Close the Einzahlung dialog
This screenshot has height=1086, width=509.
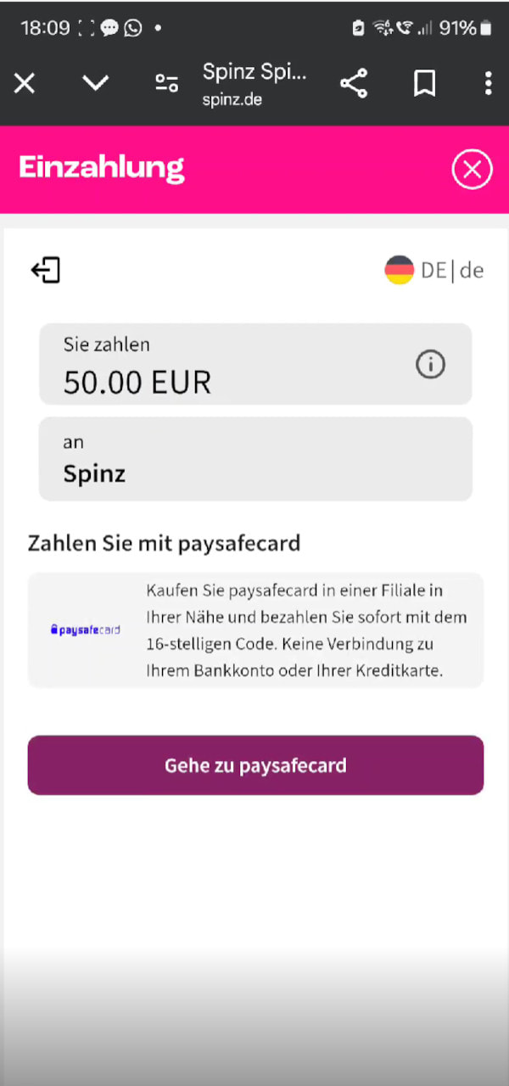[x=472, y=170]
